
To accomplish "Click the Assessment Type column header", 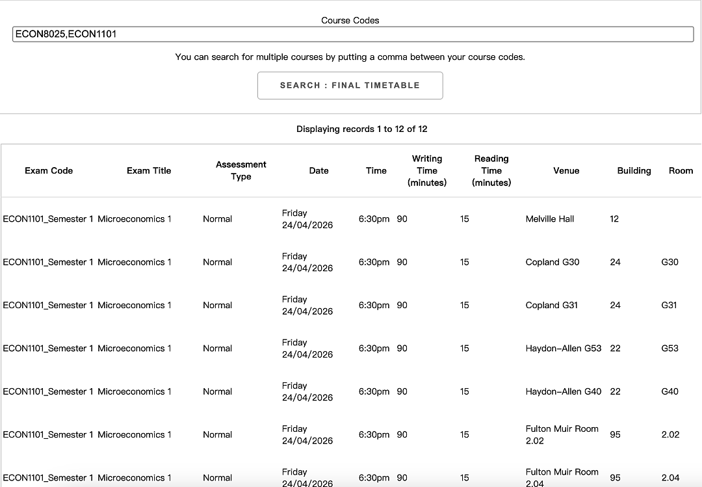I will [x=241, y=171].
